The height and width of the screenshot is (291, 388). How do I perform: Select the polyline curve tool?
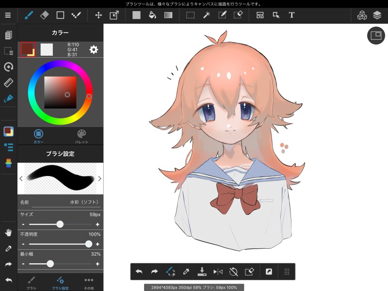76,15
